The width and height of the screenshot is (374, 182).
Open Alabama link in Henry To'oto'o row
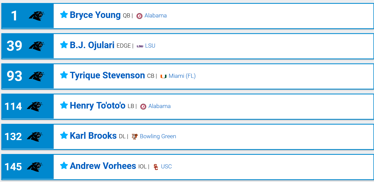click(x=159, y=106)
